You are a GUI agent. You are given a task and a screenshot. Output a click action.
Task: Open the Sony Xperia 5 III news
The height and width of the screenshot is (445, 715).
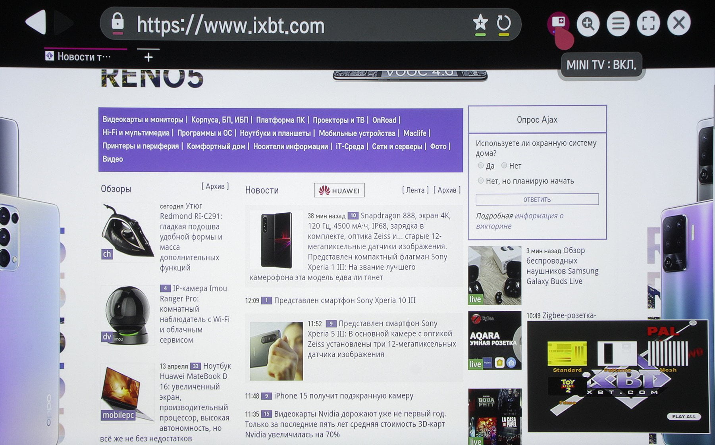tap(382, 339)
